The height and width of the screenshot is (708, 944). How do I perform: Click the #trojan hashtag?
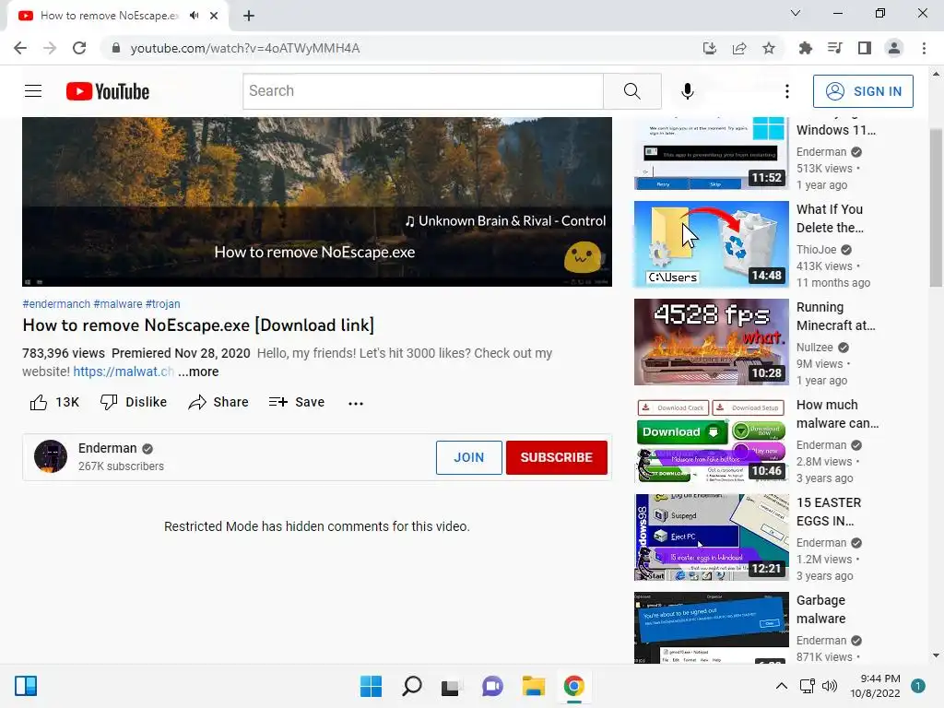(162, 304)
